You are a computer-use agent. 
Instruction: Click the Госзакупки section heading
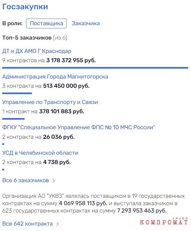pos(25,7)
